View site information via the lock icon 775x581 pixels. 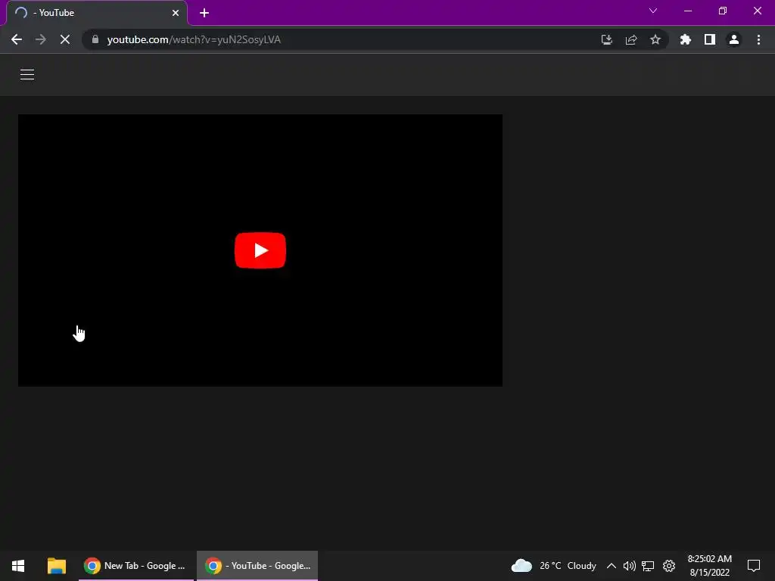(95, 39)
